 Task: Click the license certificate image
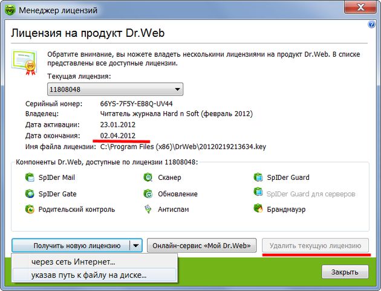click(x=25, y=62)
